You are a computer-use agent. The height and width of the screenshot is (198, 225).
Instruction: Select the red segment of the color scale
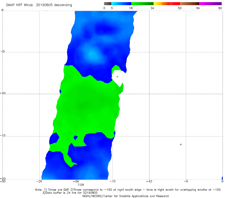click(x=175, y=4)
